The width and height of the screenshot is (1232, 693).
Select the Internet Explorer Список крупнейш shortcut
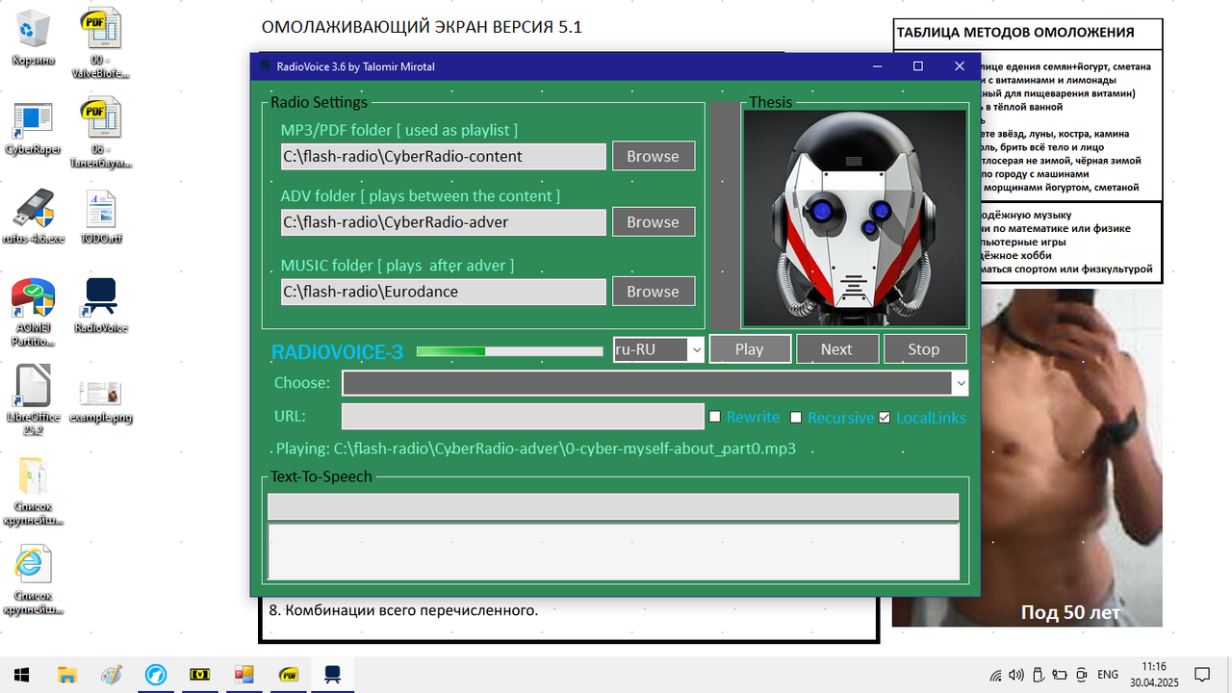33,580
